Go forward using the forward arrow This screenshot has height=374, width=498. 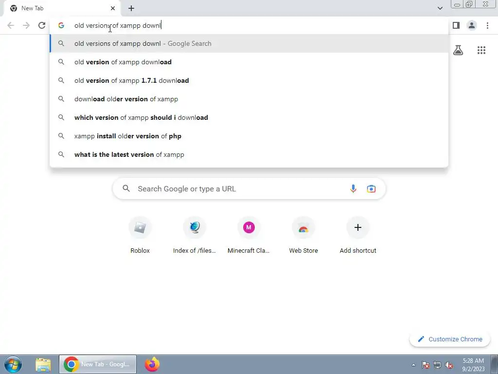click(x=26, y=25)
